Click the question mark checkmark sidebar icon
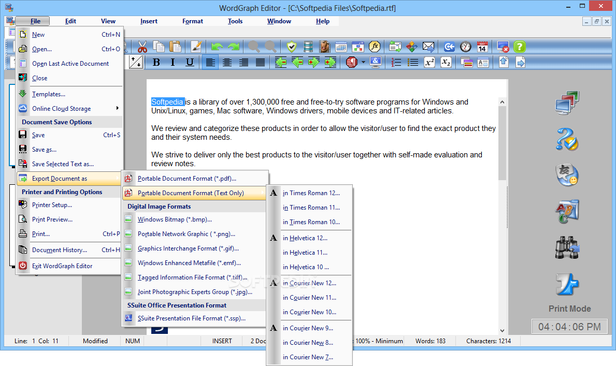This screenshot has height=366, width=616. pos(567,139)
